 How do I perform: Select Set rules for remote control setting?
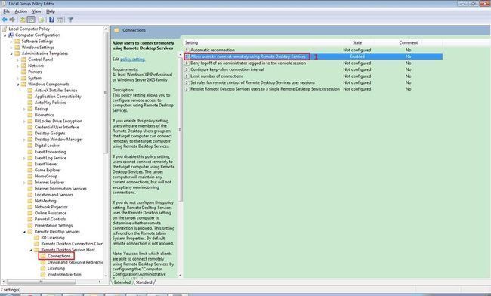(252, 82)
